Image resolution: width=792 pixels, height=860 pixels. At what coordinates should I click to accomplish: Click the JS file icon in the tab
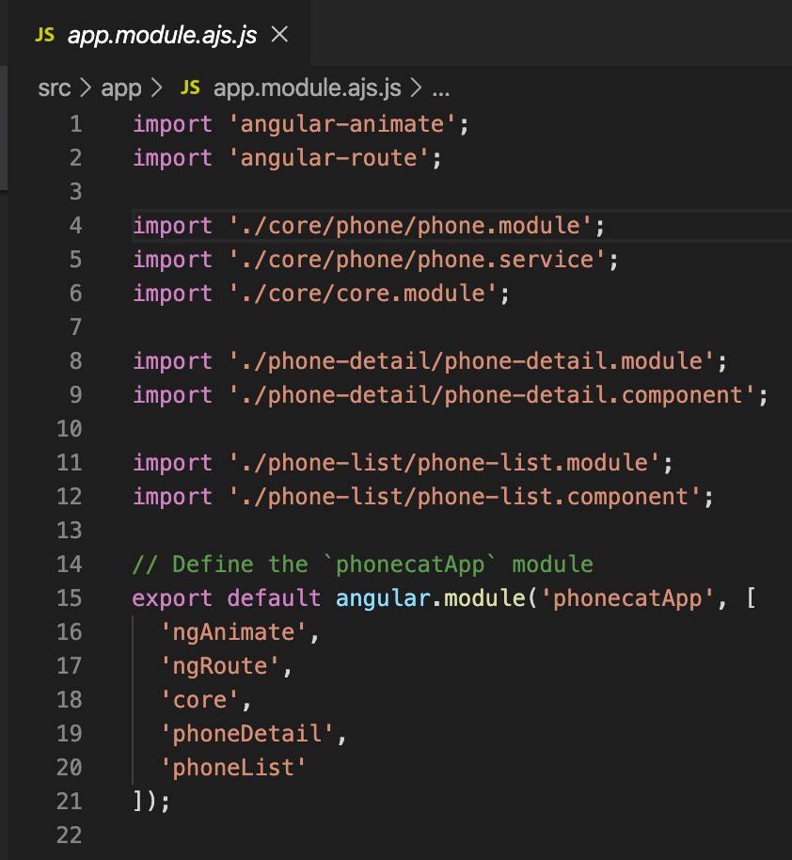point(45,35)
